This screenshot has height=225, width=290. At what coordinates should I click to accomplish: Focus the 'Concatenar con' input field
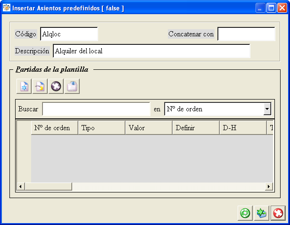pos(246,34)
